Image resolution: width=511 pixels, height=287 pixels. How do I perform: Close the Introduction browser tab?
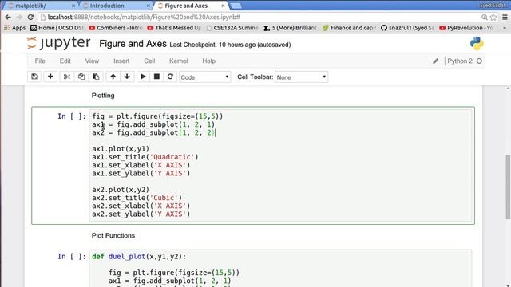(x=149, y=6)
